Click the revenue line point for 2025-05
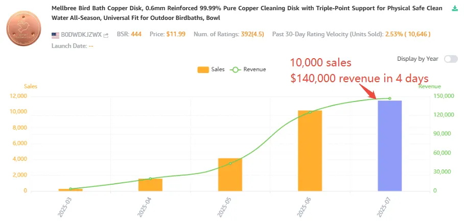 pyautogui.click(x=230, y=163)
